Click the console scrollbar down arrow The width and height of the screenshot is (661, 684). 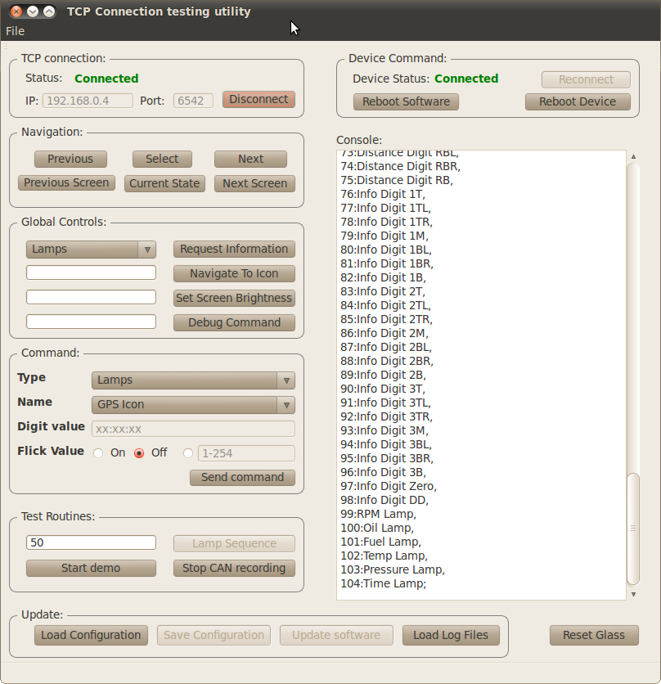coord(633,594)
